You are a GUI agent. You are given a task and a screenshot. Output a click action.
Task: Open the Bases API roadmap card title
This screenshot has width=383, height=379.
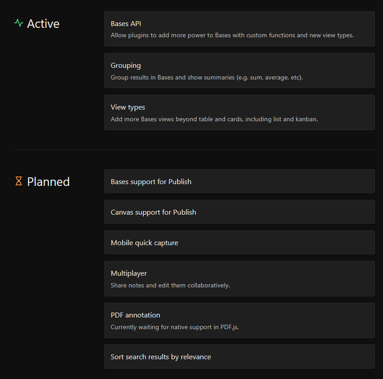pos(126,23)
